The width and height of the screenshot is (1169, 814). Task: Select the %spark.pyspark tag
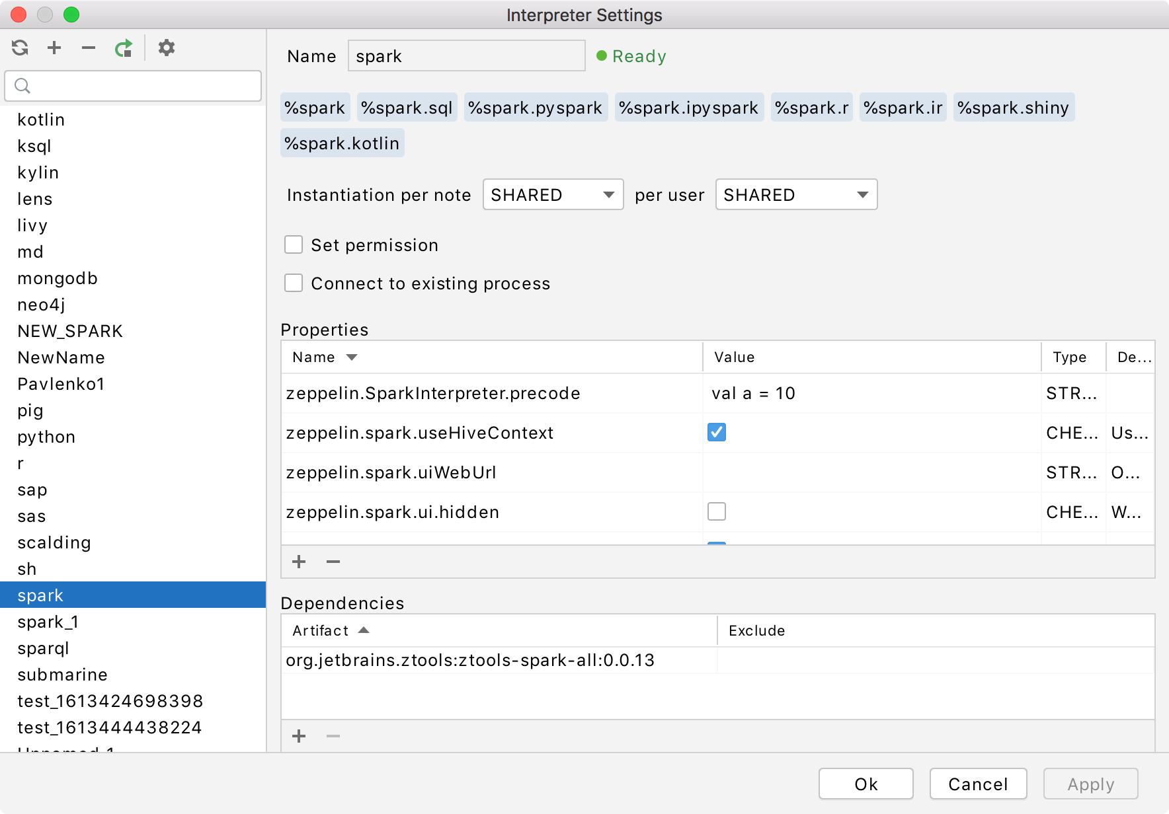[535, 107]
